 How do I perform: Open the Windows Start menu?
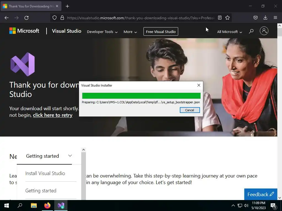click(x=7, y=206)
